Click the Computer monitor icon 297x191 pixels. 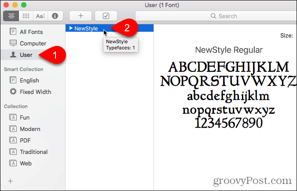click(x=13, y=43)
